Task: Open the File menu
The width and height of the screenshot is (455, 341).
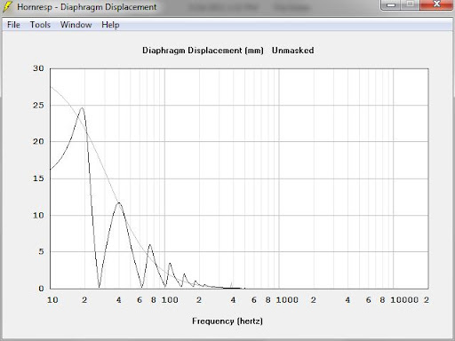Action: (13, 25)
